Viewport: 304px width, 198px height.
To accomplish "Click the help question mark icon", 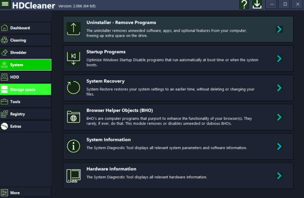I will [244, 5].
